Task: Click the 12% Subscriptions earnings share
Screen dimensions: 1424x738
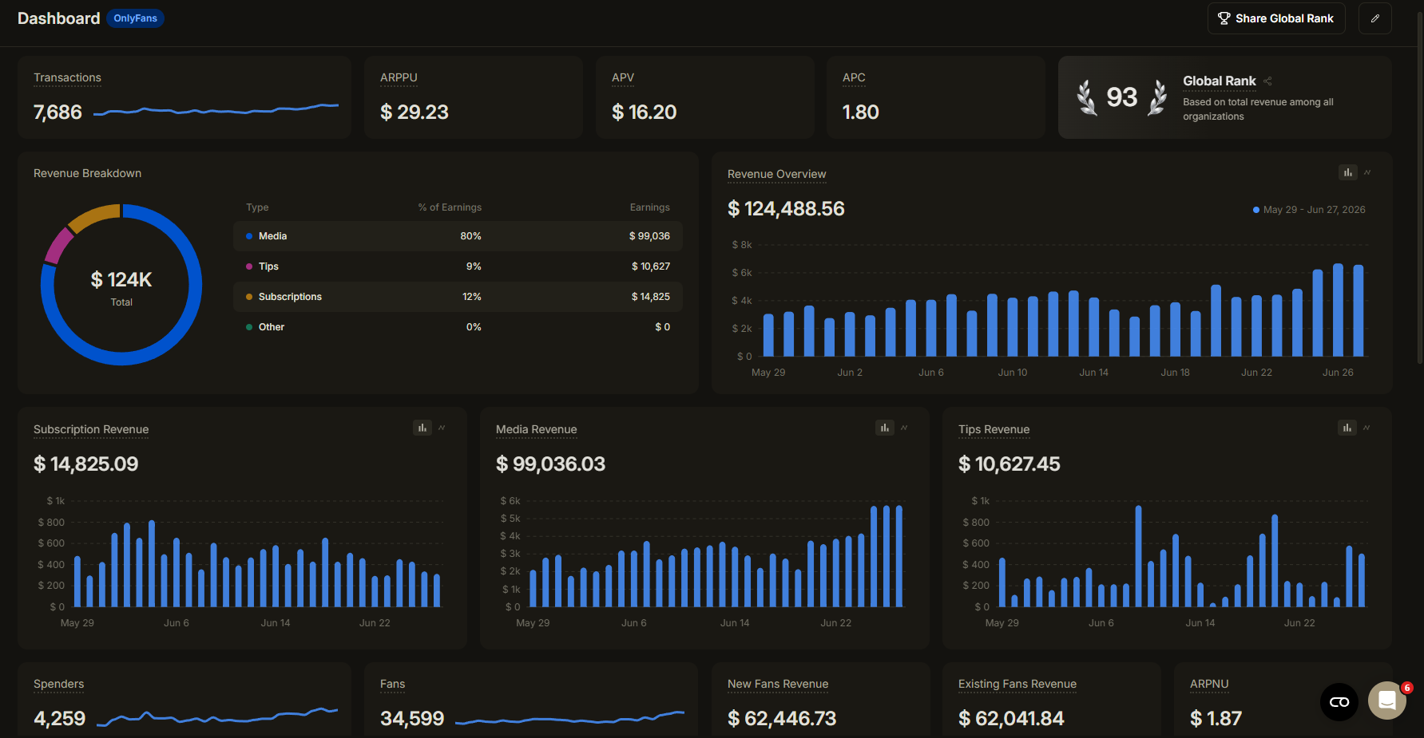Action: click(x=472, y=297)
